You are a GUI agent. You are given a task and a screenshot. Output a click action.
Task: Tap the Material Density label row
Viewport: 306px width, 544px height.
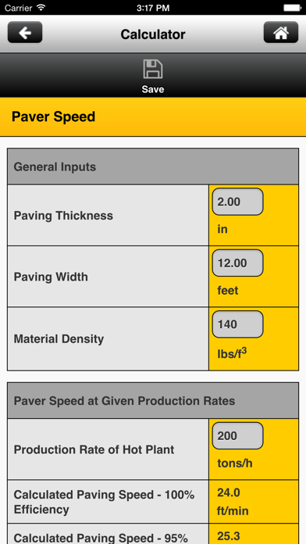[x=109, y=338]
